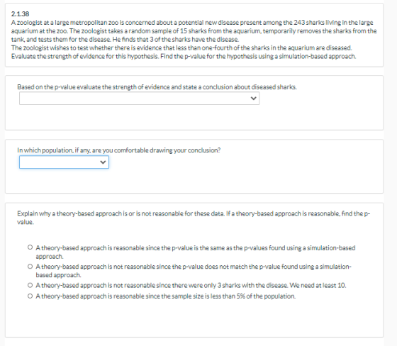The height and width of the screenshot is (346, 397).
Task: Click the 'less than 5% of the population' answer text
Action: click(166, 296)
